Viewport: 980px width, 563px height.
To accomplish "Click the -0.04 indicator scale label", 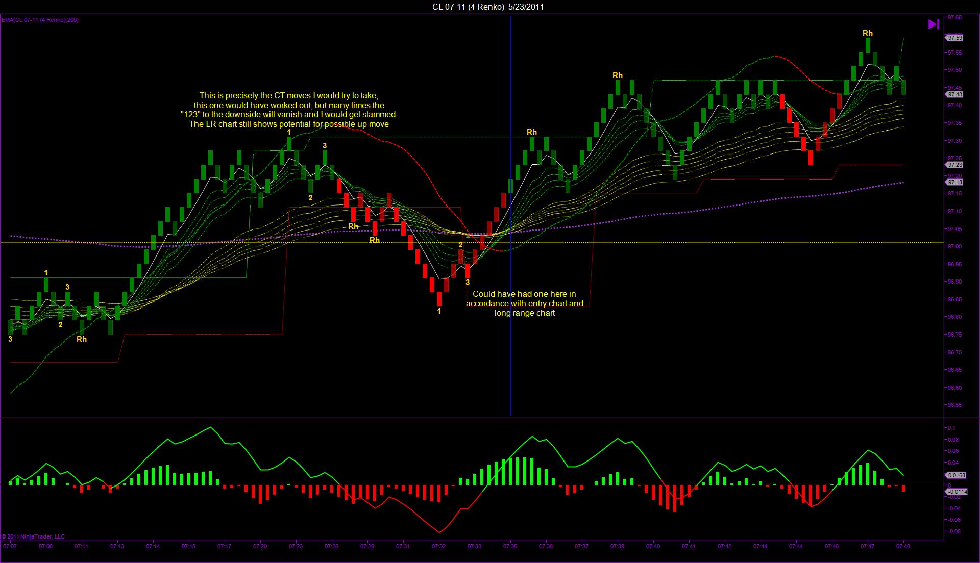I will [954, 508].
